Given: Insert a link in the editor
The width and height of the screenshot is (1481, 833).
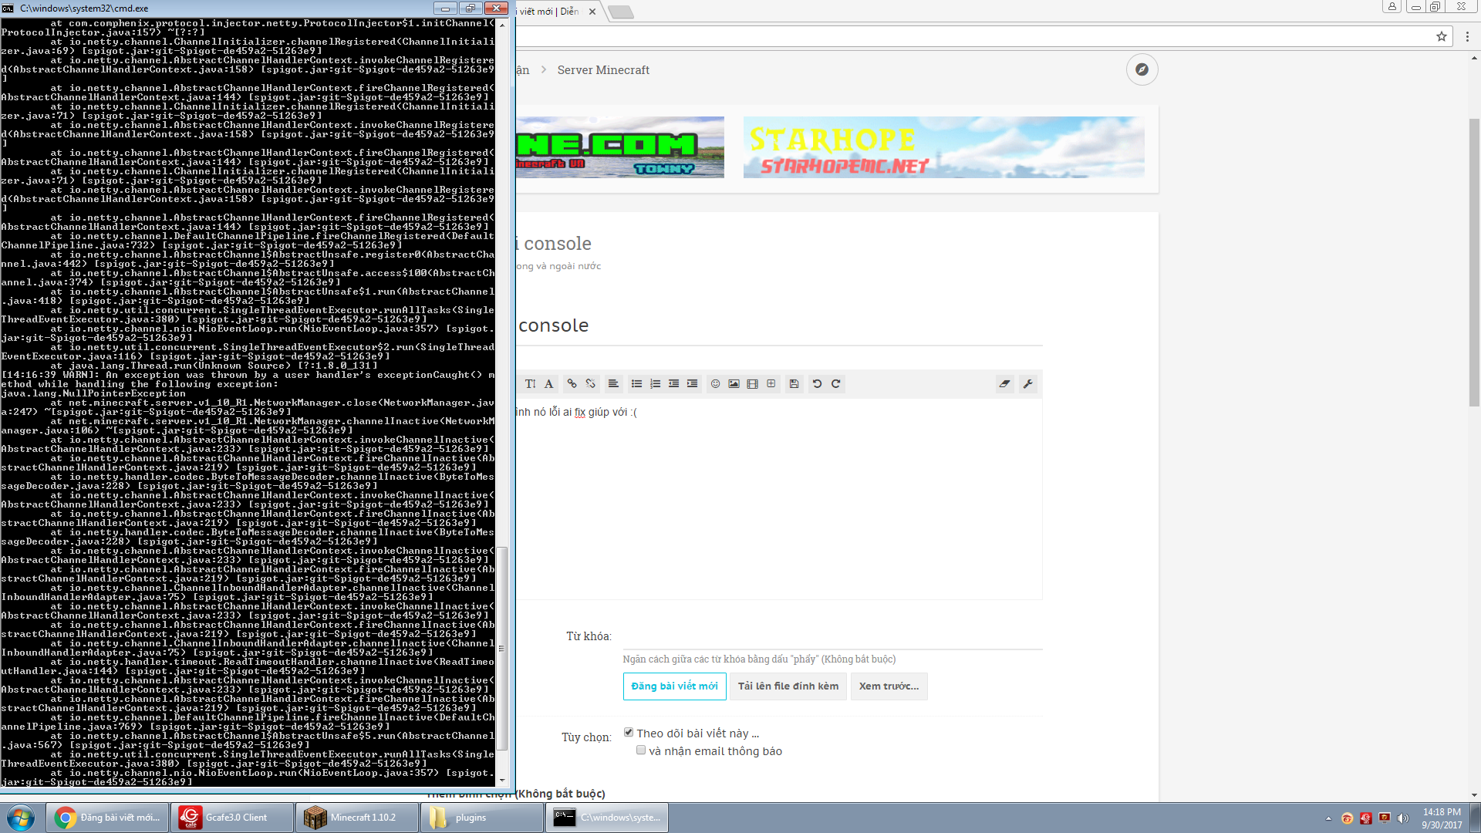Looking at the screenshot, I should [x=572, y=383].
